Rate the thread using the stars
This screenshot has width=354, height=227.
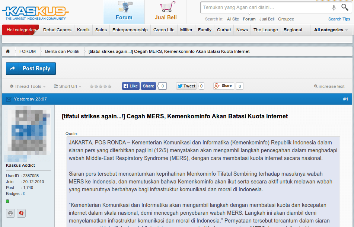click(101, 86)
